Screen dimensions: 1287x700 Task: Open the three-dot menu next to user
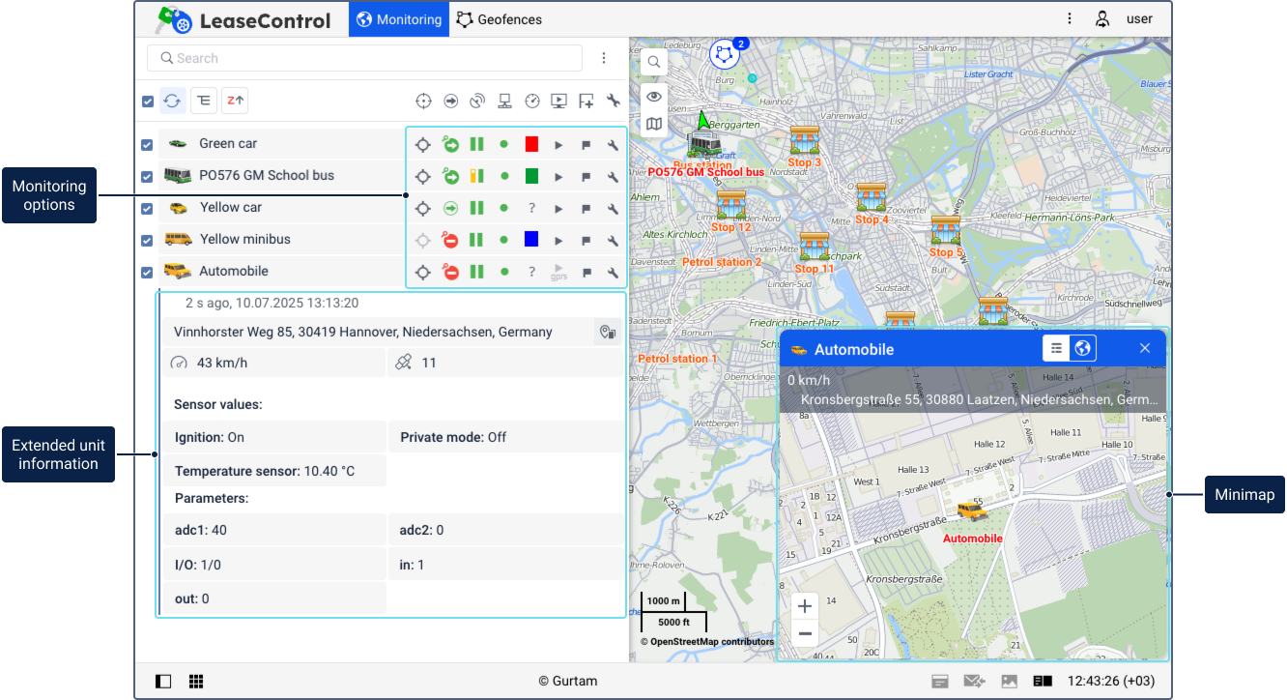coord(1070,19)
